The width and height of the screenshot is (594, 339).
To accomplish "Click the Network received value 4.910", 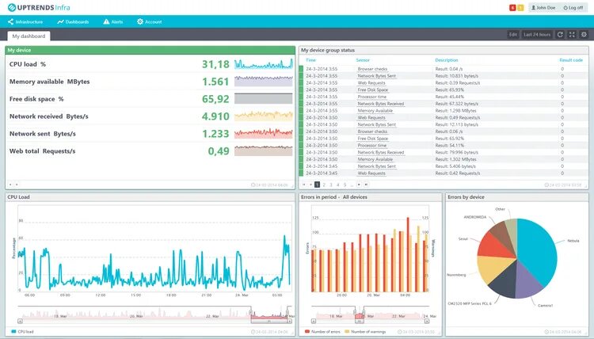I will (x=215, y=116).
